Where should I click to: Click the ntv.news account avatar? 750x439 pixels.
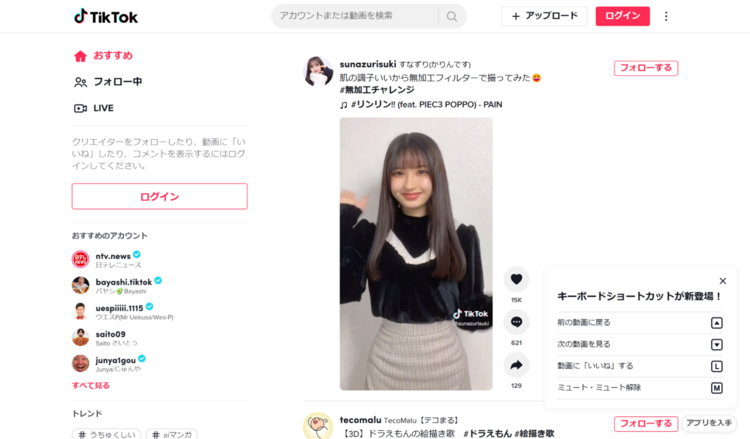click(x=80, y=259)
